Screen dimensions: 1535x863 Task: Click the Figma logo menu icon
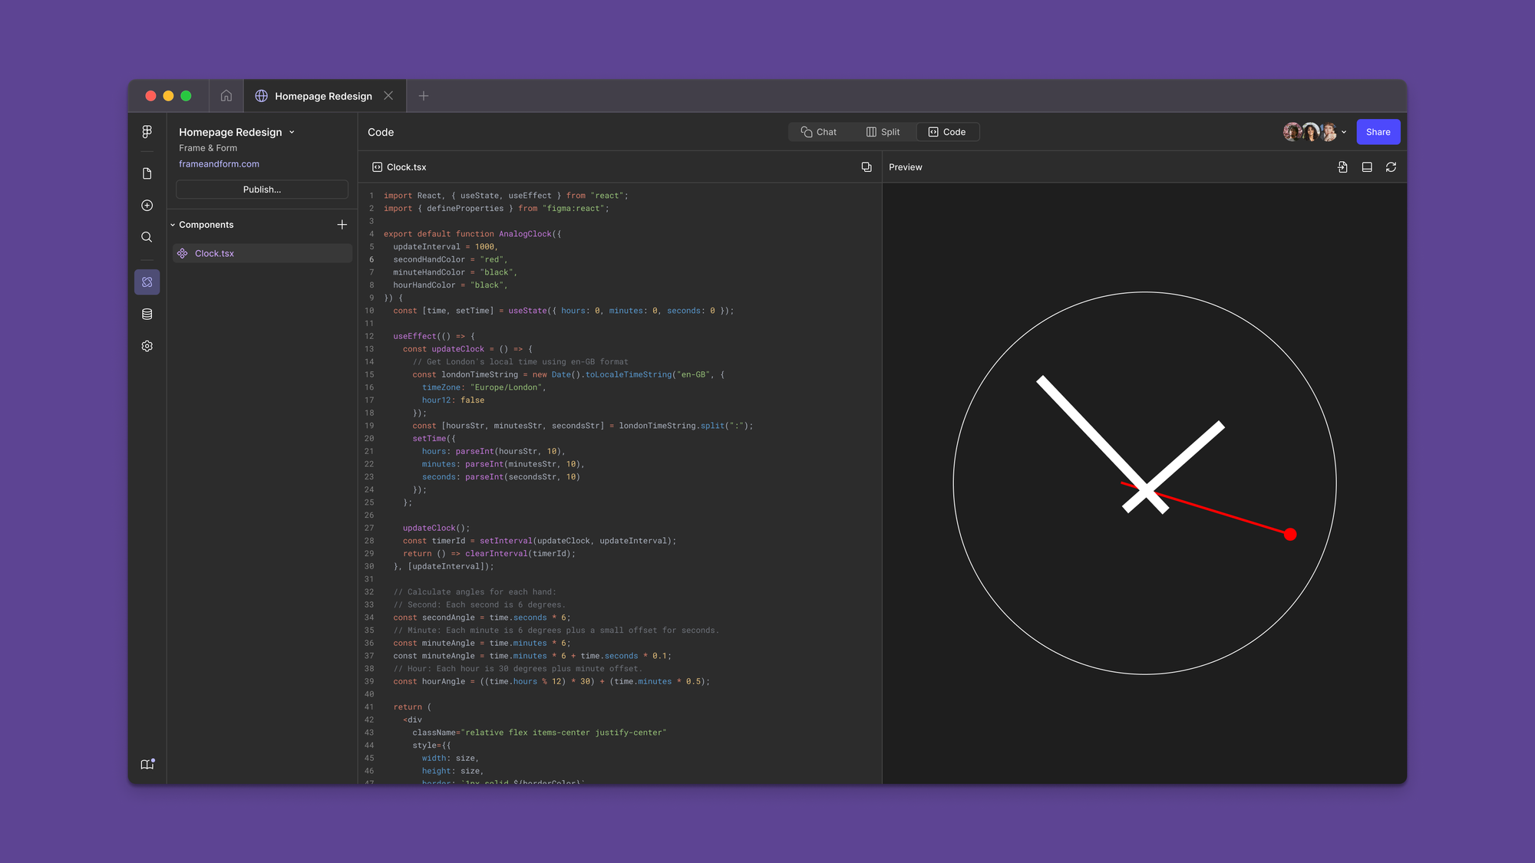(x=147, y=132)
